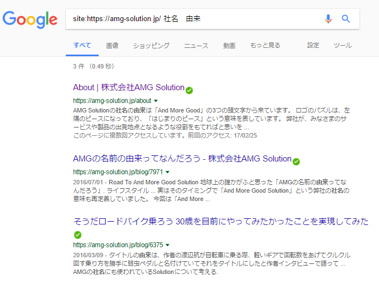Open the ショッピング tab
The image size is (379, 284).
[151, 46]
